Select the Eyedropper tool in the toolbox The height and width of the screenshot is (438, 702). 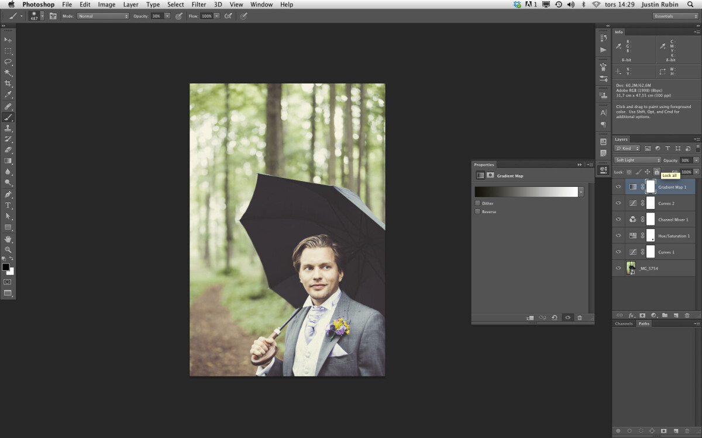[x=8, y=95]
